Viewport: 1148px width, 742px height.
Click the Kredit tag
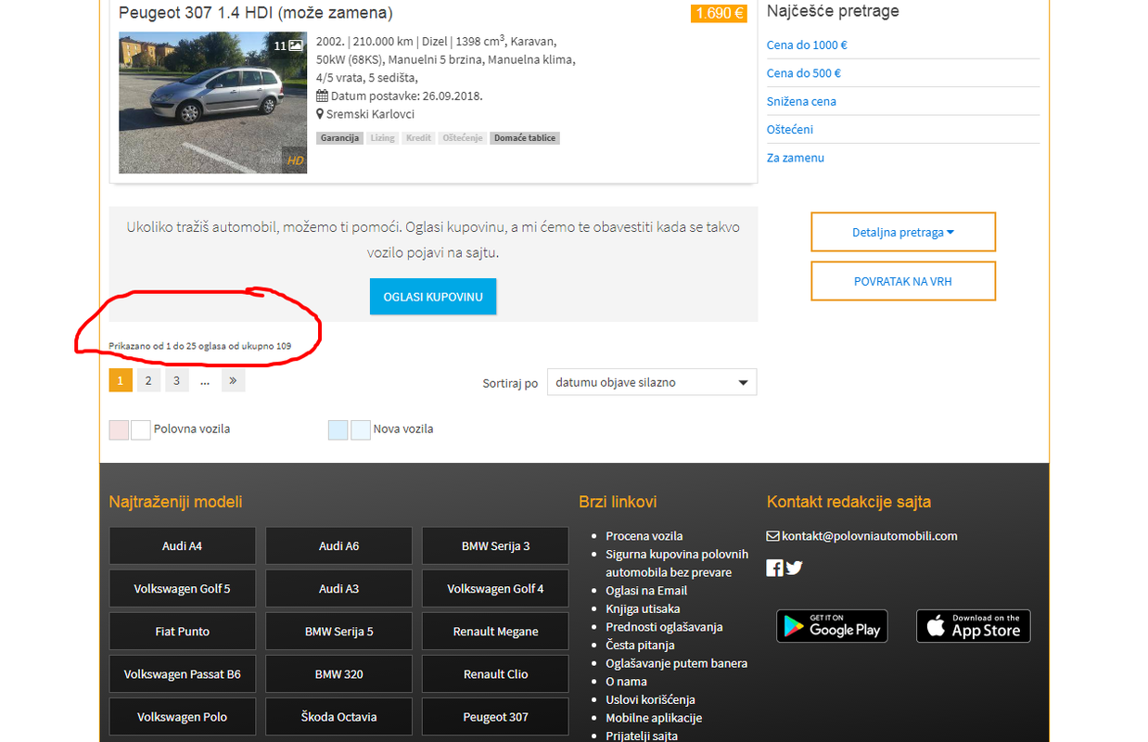pos(418,138)
